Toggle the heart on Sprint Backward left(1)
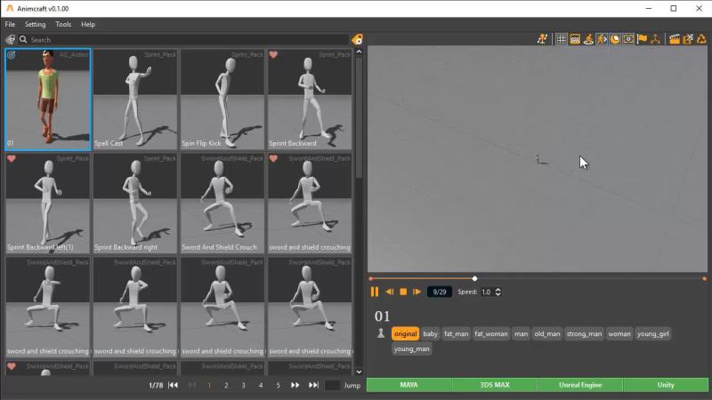This screenshot has height=400, width=712. tap(12, 158)
